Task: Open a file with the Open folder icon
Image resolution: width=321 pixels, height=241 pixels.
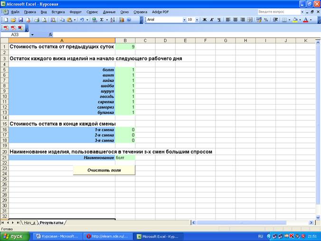Action: (x=13, y=20)
